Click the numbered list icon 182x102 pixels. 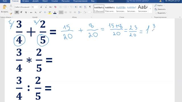66,7
